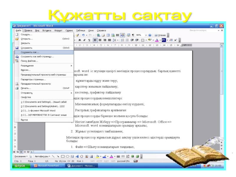The width and height of the screenshot is (236, 177).
Task: Open the Рисование drawing menu dropdown
Action: (x=21, y=156)
